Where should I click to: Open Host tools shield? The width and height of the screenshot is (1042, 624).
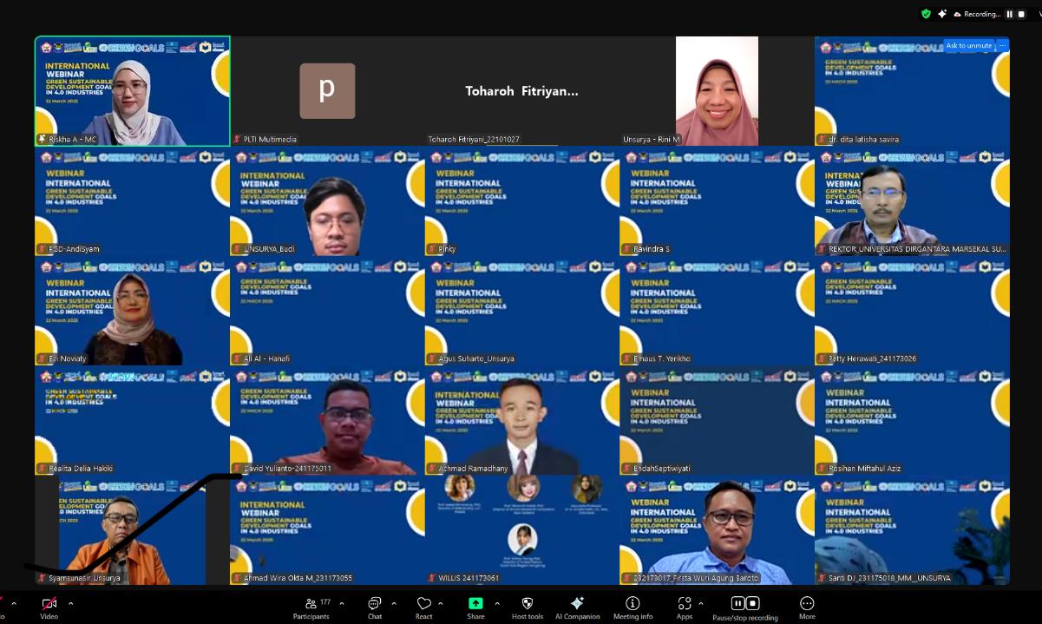click(527, 604)
